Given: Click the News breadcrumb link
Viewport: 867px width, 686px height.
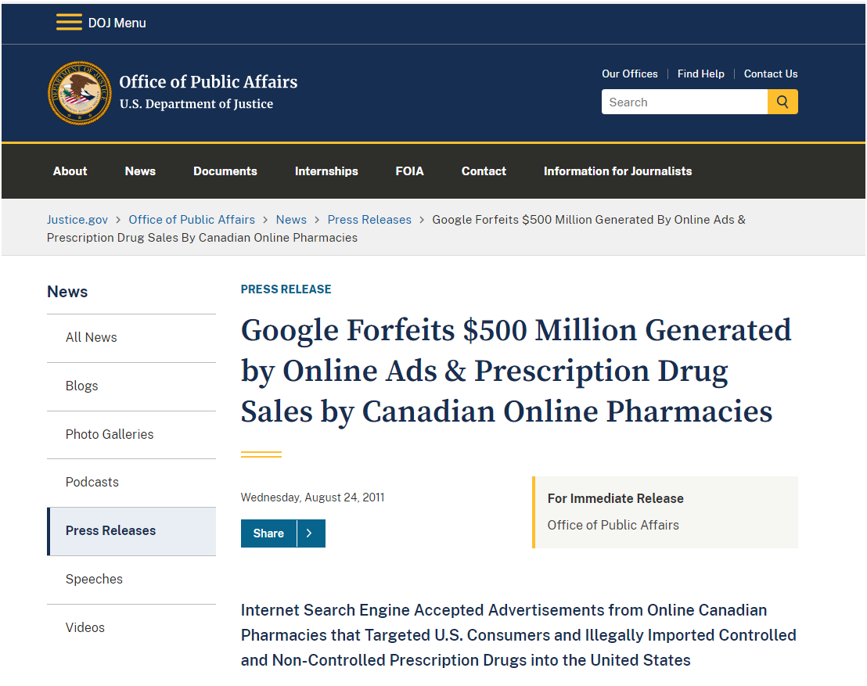Looking at the screenshot, I should click(x=291, y=220).
